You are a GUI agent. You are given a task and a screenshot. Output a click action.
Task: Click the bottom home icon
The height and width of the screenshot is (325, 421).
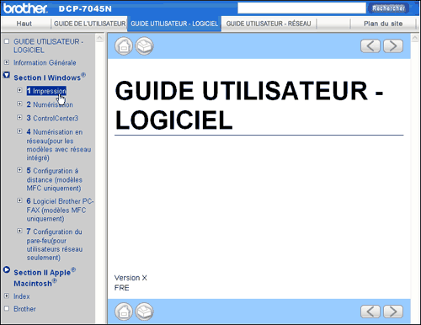pyautogui.click(x=124, y=312)
